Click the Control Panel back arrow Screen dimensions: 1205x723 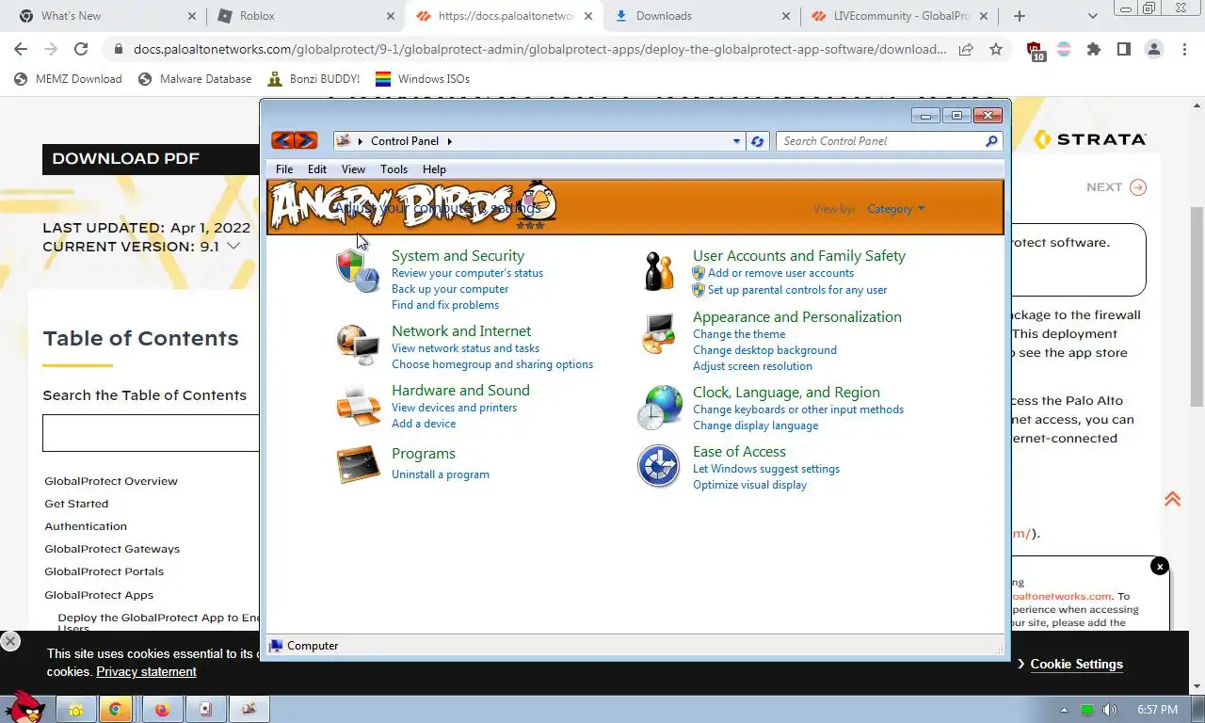(282, 141)
